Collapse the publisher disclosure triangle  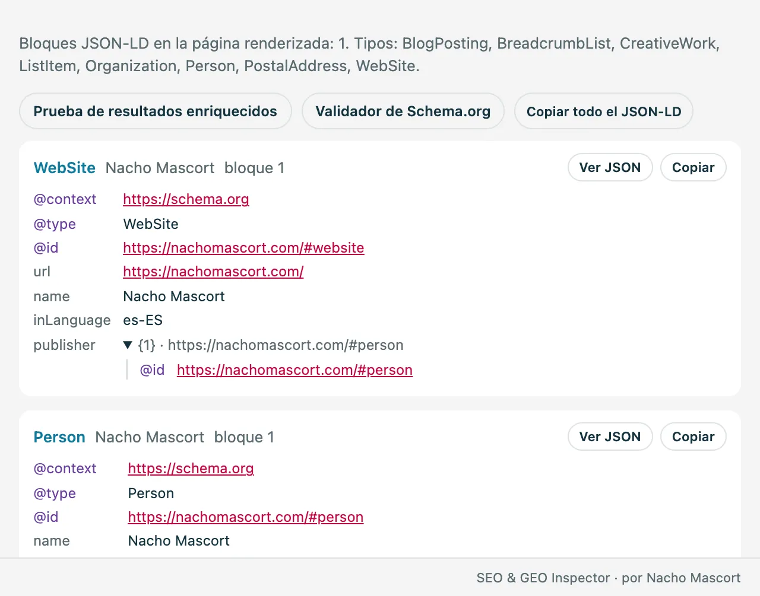(x=128, y=345)
